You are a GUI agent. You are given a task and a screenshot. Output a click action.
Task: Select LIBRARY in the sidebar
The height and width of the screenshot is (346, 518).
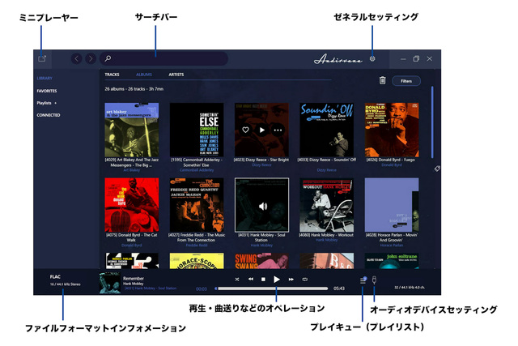(x=45, y=78)
